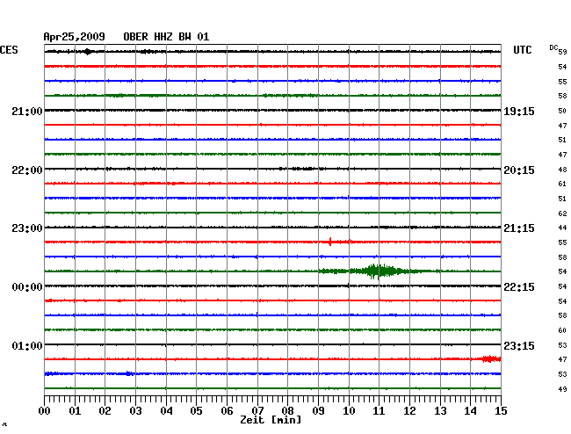Click minute tick label 11 on the axis
571x434 pixels.
(379, 411)
